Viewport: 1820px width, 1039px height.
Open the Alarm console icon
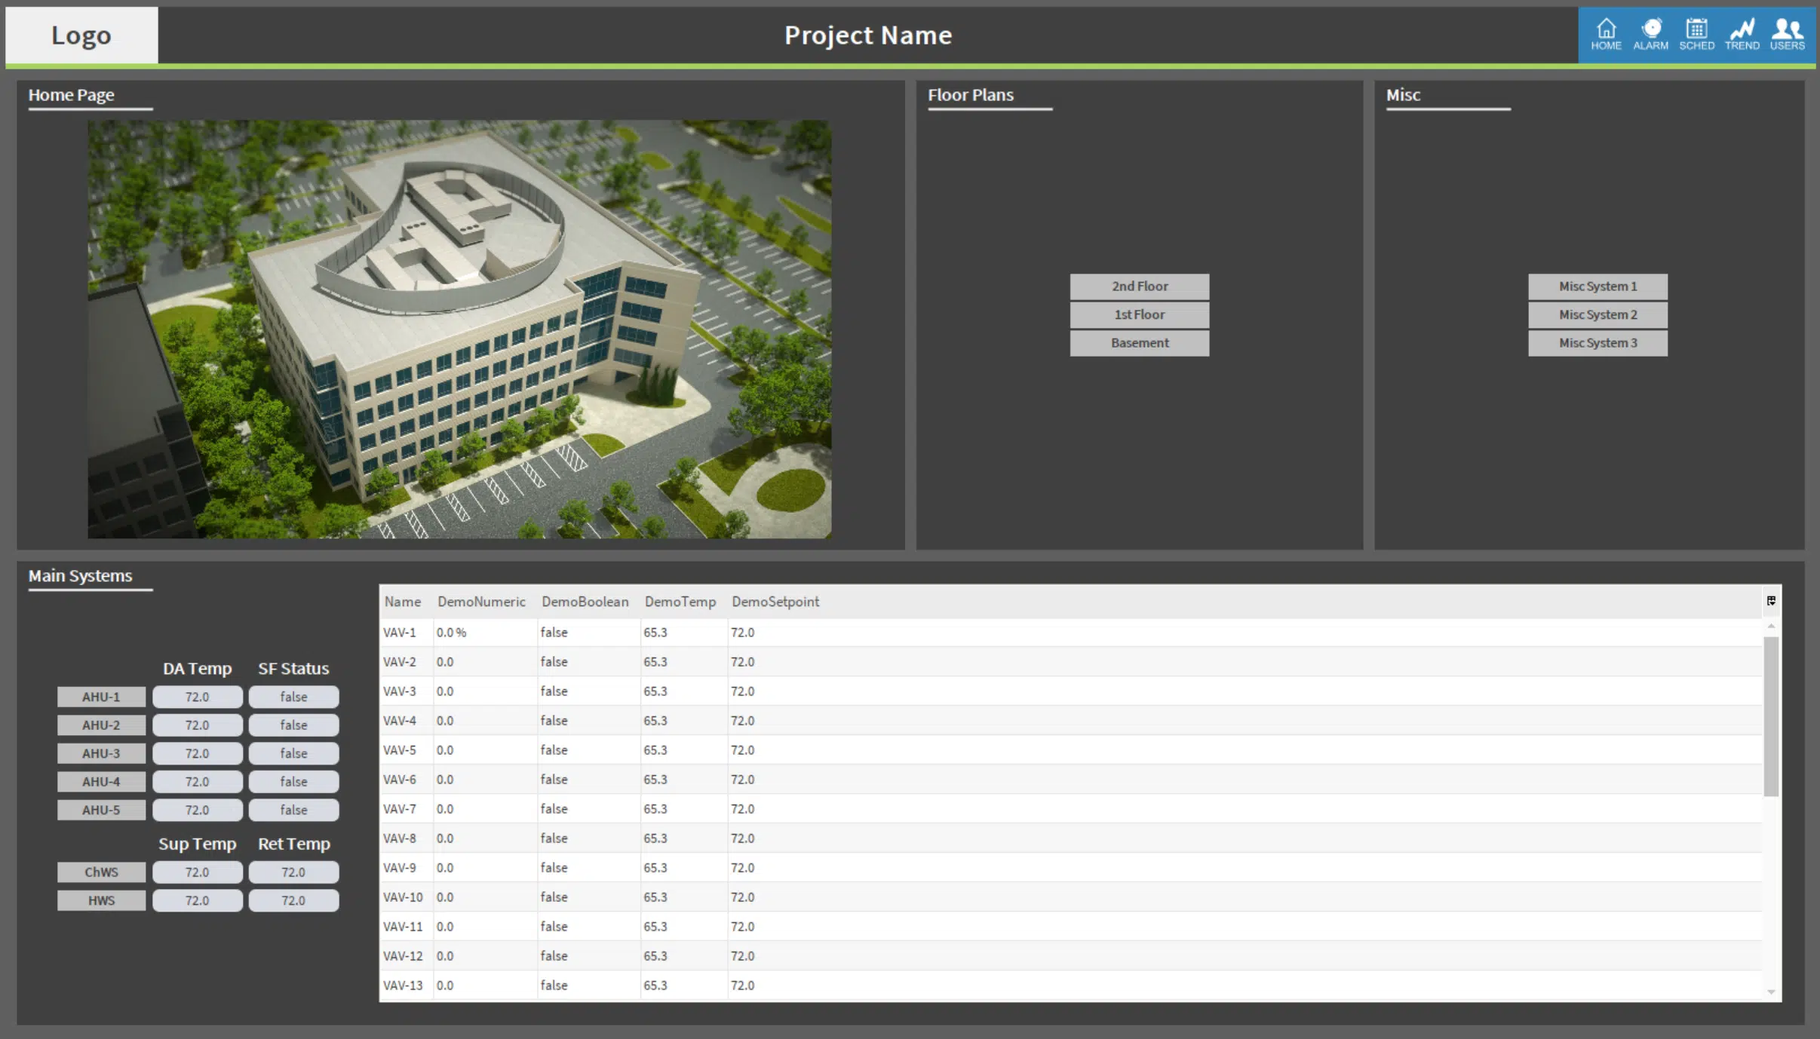tap(1650, 35)
